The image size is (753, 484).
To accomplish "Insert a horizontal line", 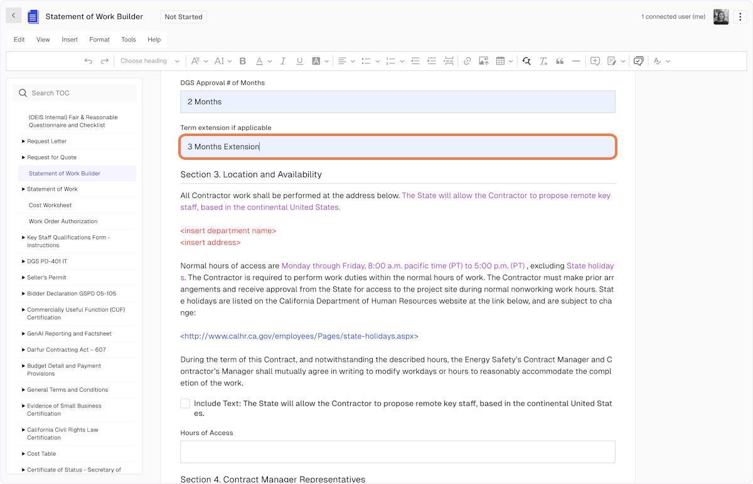I will click(x=576, y=61).
